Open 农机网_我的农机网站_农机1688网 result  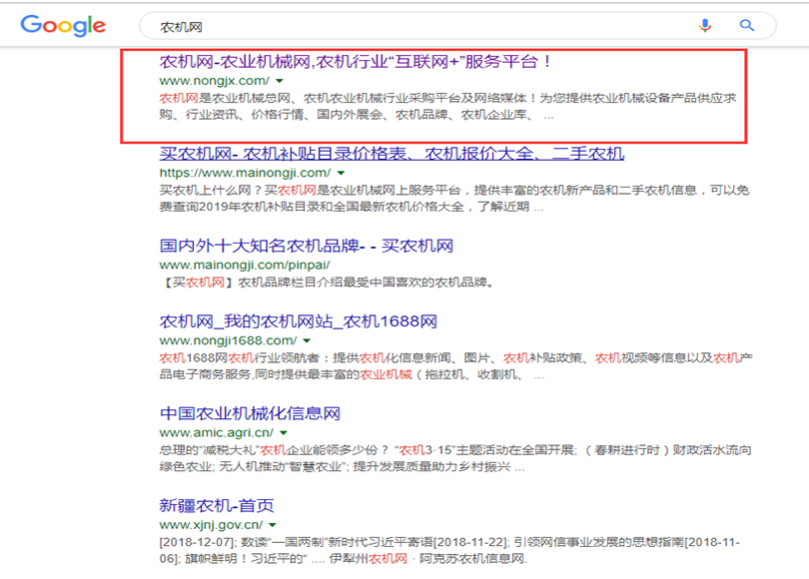299,321
